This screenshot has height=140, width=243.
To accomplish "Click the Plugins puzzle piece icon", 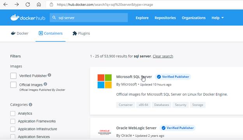I will click(75, 33).
